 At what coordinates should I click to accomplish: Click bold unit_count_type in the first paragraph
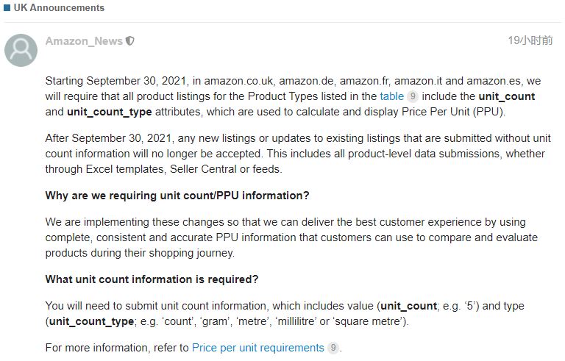point(109,112)
